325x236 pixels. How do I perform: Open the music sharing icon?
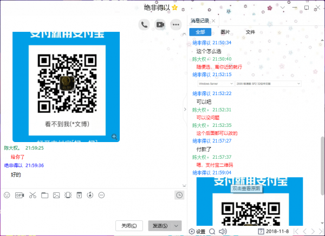tap(90, 195)
